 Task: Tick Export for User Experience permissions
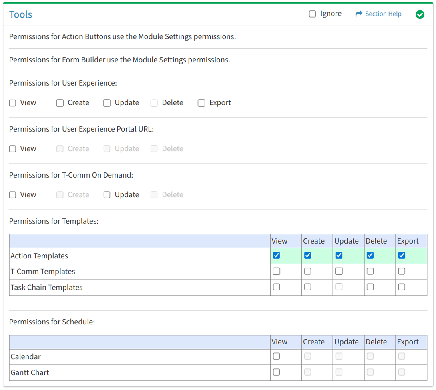coord(201,103)
